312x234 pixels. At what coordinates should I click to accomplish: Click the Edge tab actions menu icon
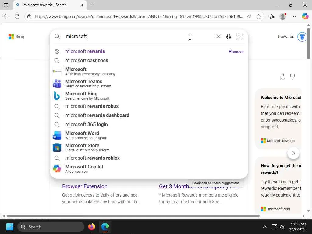[6, 5]
